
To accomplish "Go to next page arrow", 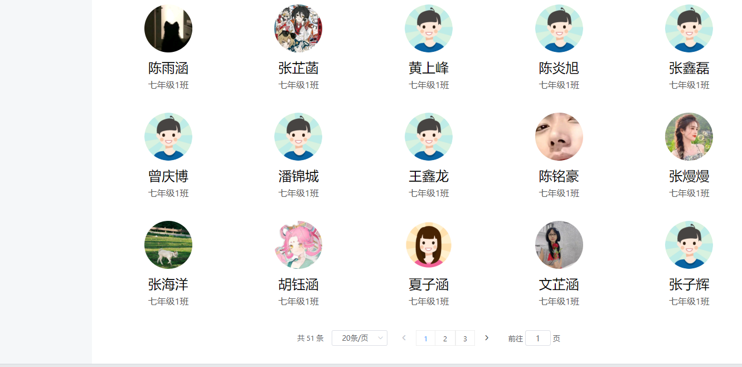I will pos(487,338).
